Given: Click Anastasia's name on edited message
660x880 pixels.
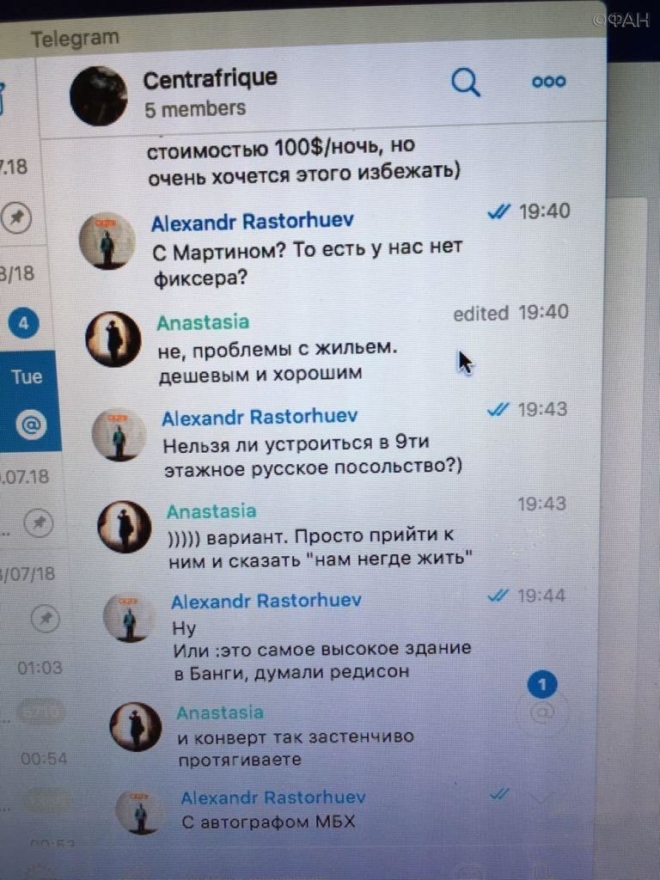Looking at the screenshot, I should (203, 322).
